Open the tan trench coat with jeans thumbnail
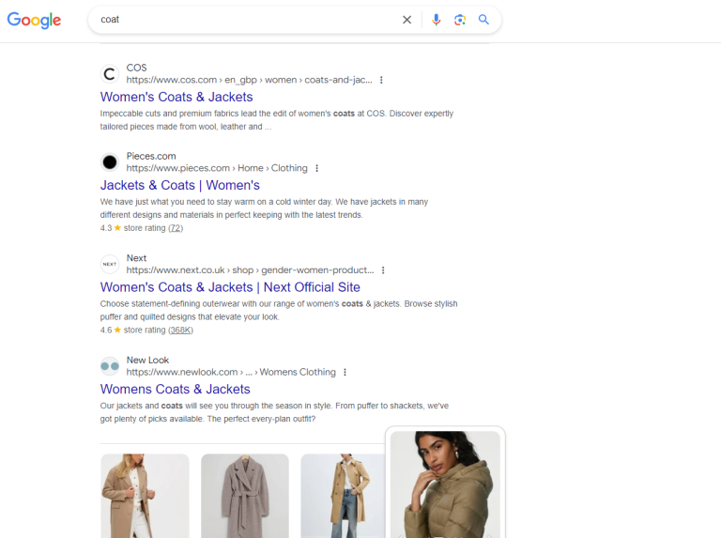 coord(343,496)
